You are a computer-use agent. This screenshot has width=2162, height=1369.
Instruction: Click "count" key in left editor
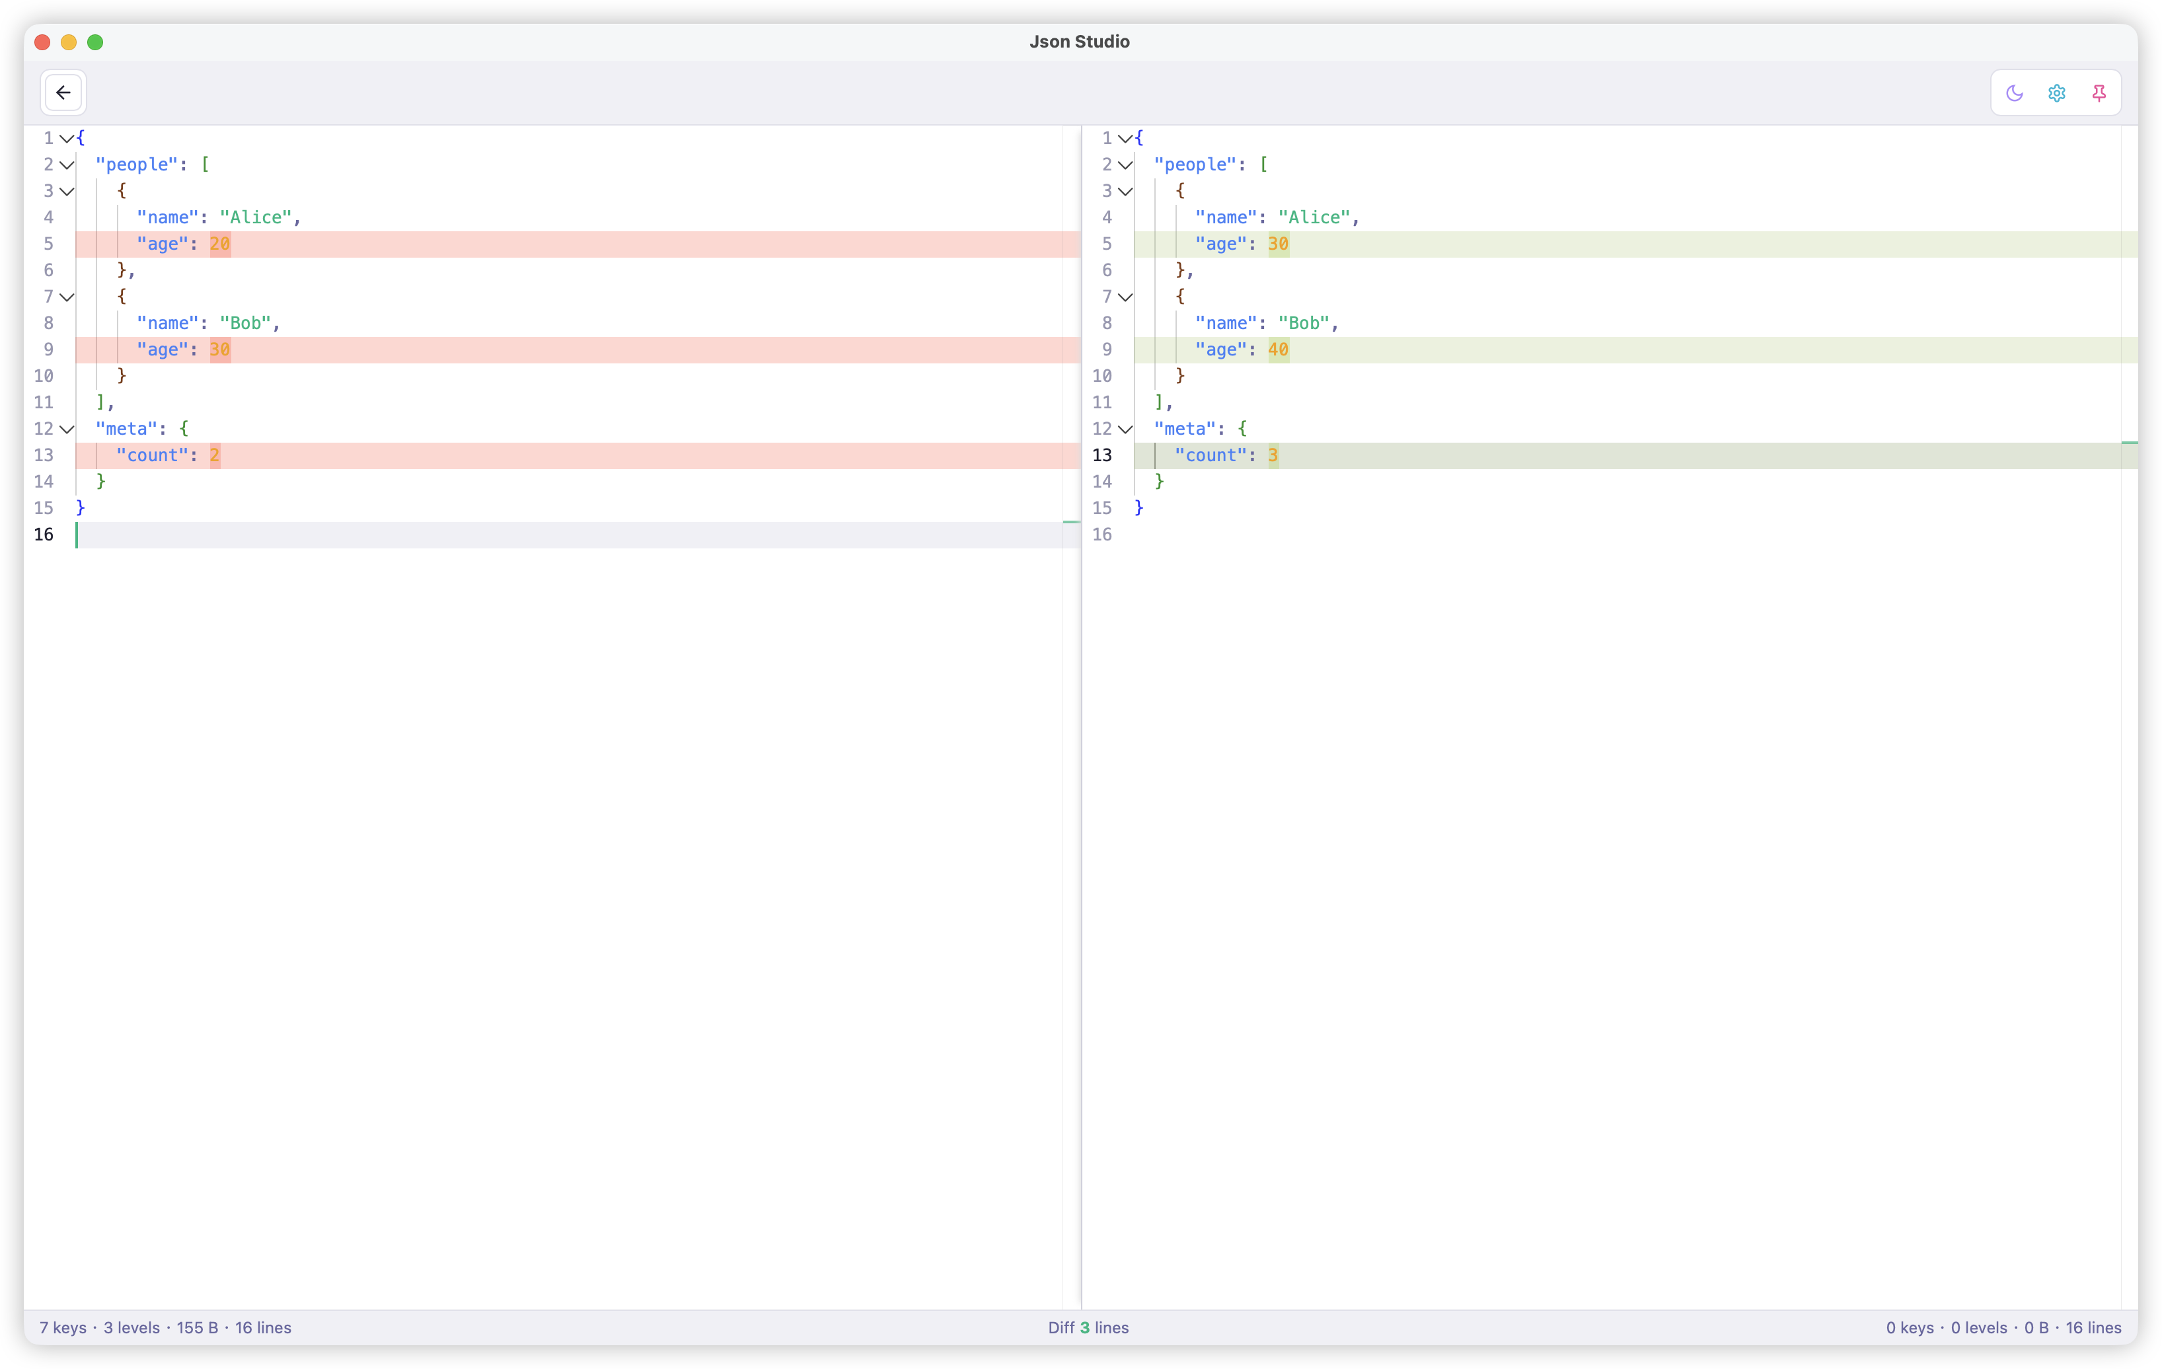pos(152,456)
